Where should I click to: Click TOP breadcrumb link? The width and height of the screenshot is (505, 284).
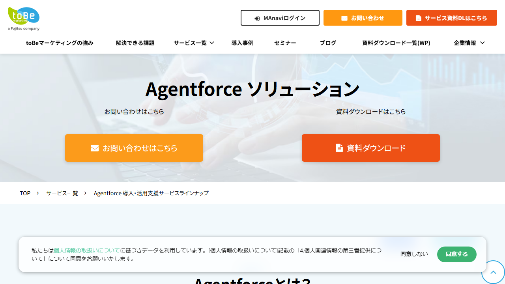coord(25,193)
